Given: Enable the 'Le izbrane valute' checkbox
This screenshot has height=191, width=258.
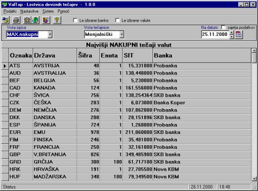Looking at the screenshot, I should point(118,20).
